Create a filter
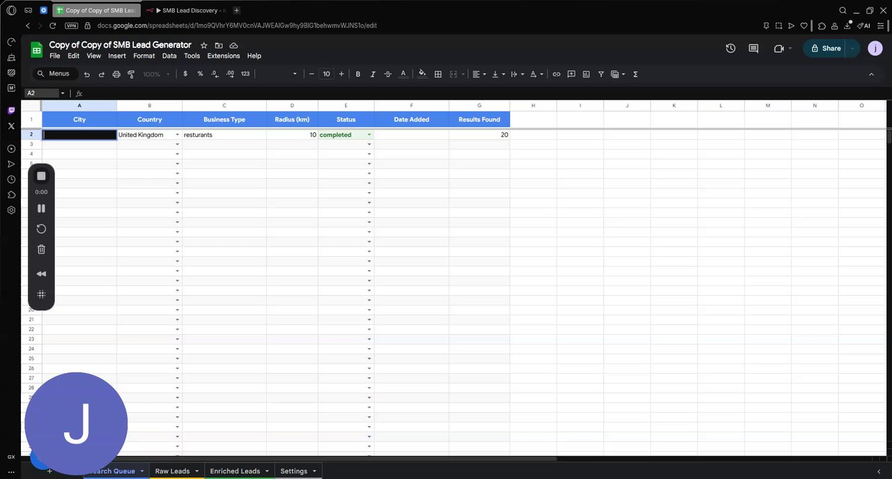 coord(601,74)
